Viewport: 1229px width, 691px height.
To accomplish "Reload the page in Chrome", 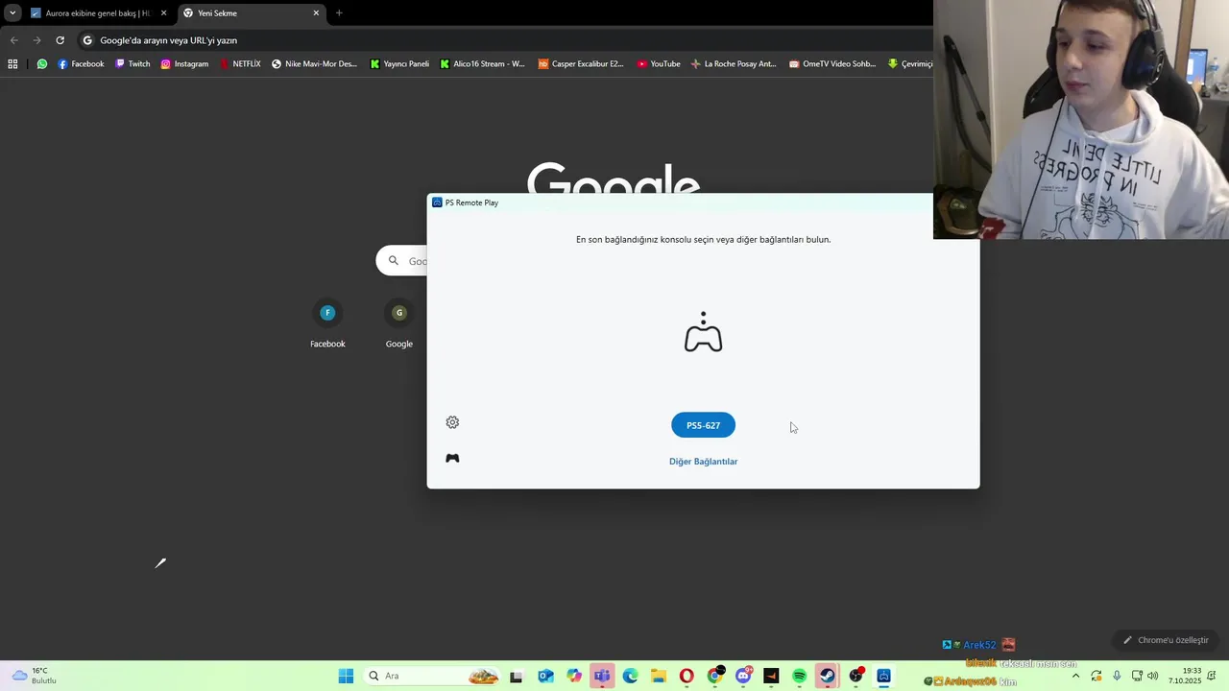I will coord(60,40).
